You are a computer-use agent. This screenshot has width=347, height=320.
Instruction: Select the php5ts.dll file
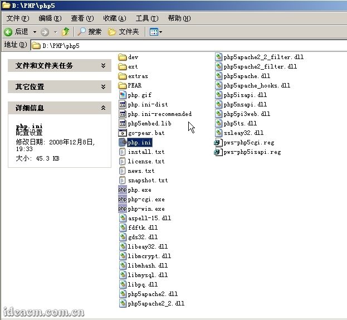click(x=240, y=123)
